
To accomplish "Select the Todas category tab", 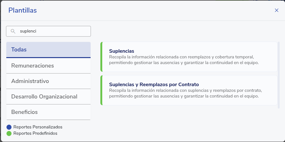I will 48,50.
